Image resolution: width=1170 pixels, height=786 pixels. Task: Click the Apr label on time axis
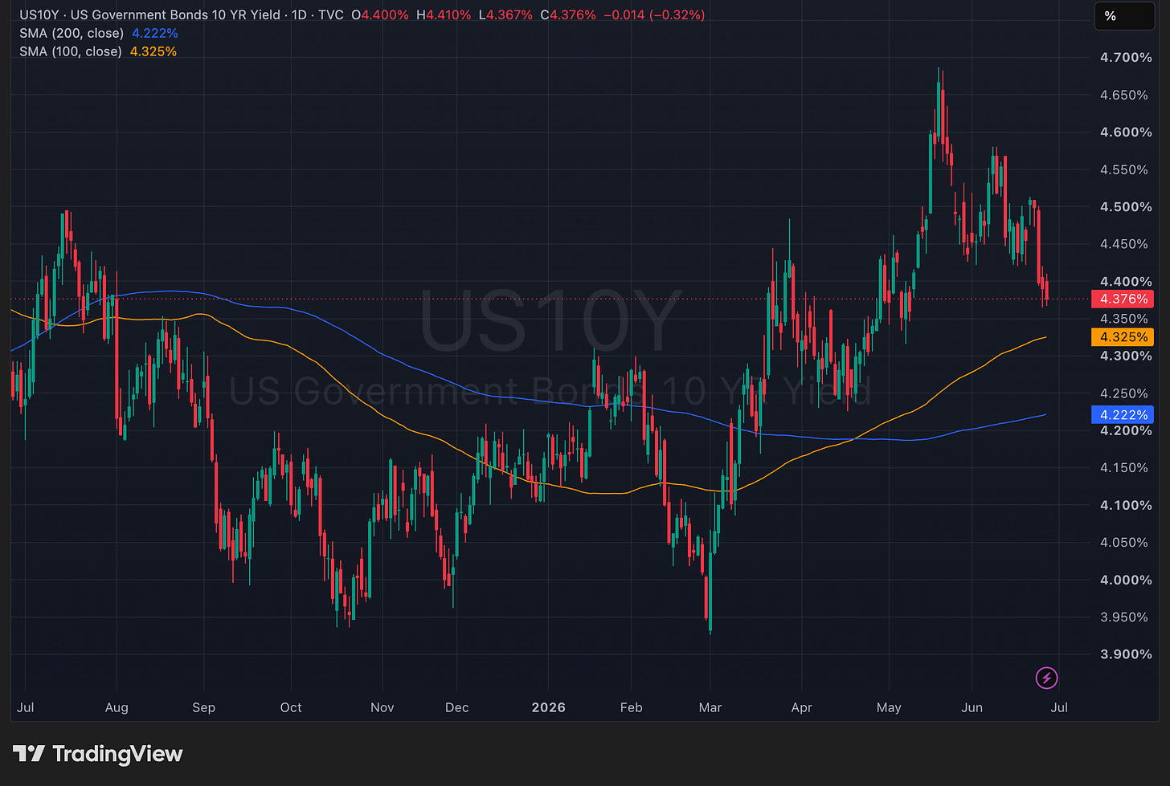click(802, 707)
